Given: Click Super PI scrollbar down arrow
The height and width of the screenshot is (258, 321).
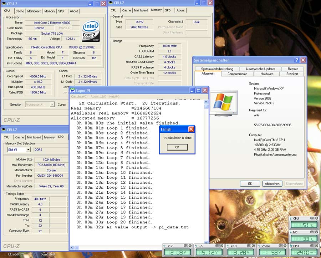Looking at the screenshot, I should [x=206, y=242].
